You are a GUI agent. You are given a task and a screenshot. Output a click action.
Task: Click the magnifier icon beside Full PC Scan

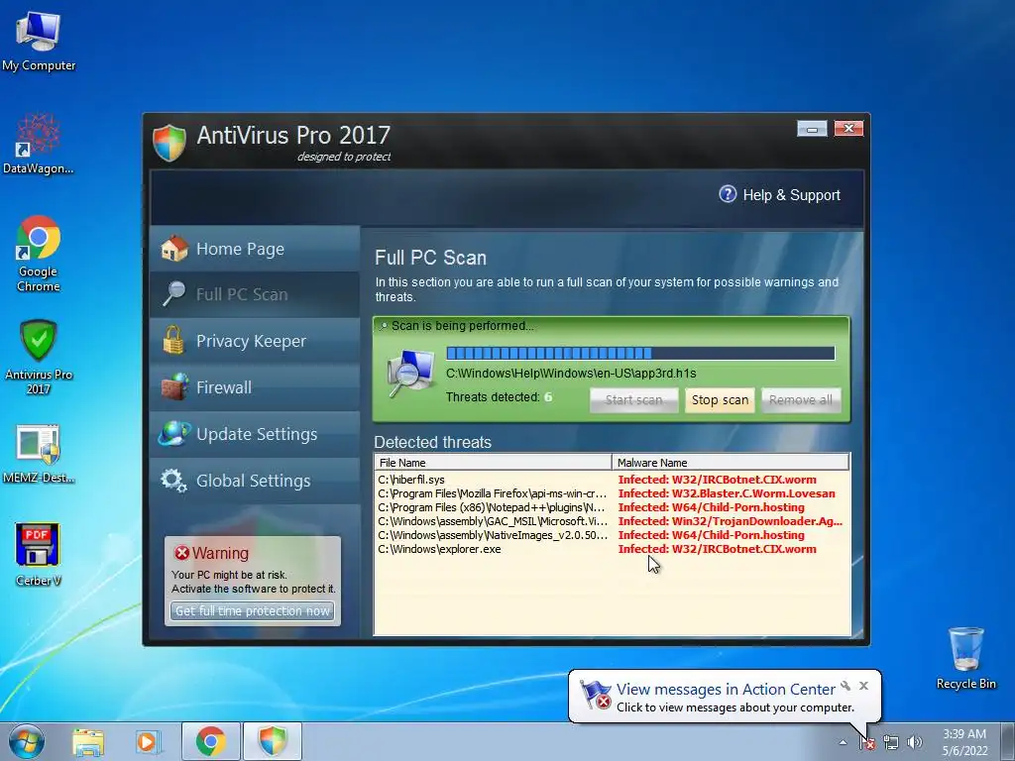tap(173, 293)
